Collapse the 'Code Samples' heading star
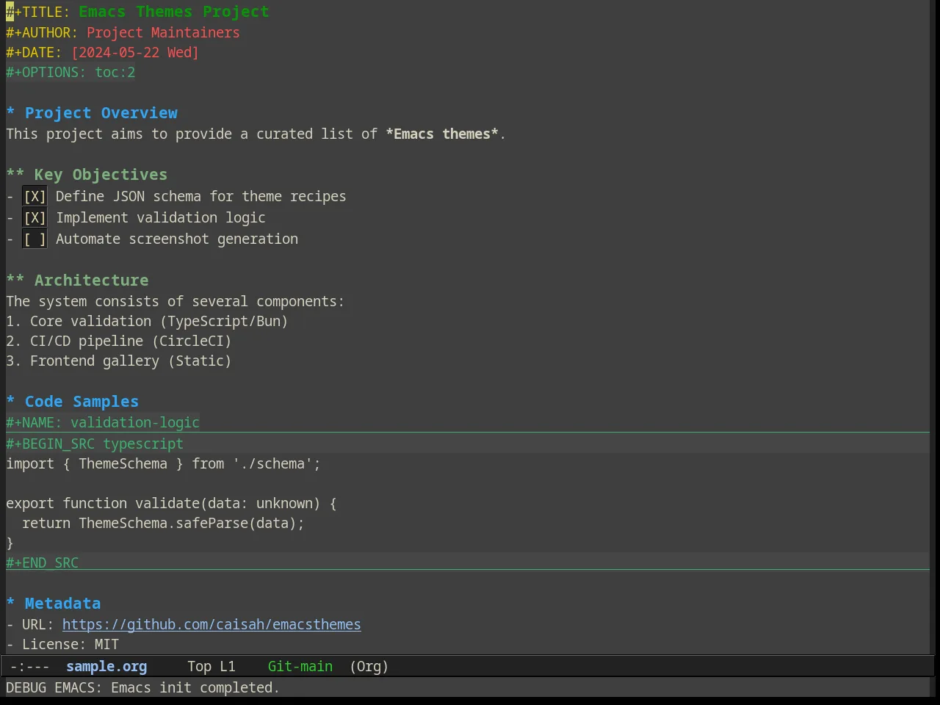Image resolution: width=940 pixels, height=705 pixels. (x=11, y=401)
